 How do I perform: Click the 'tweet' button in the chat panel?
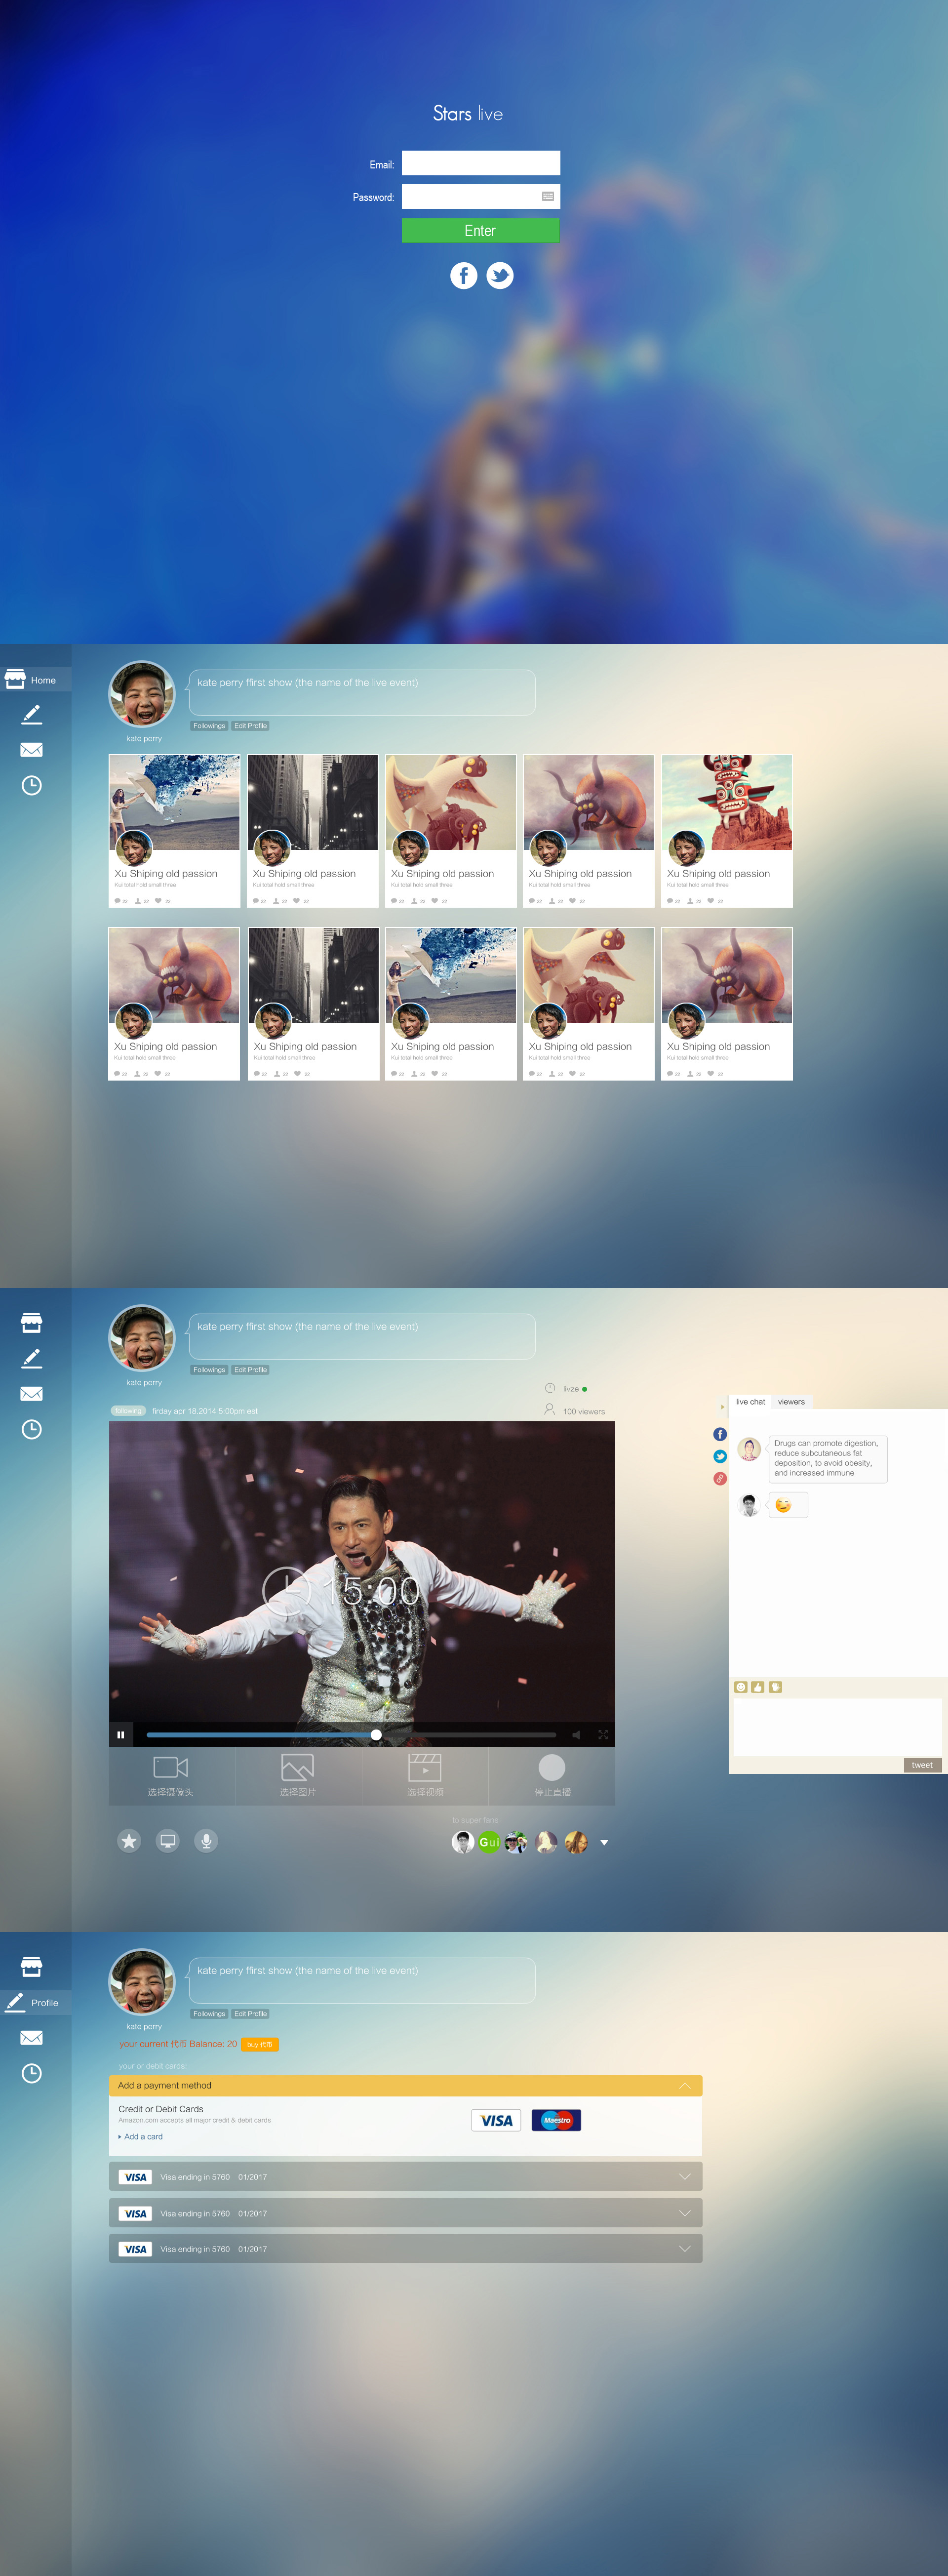[x=922, y=1765]
